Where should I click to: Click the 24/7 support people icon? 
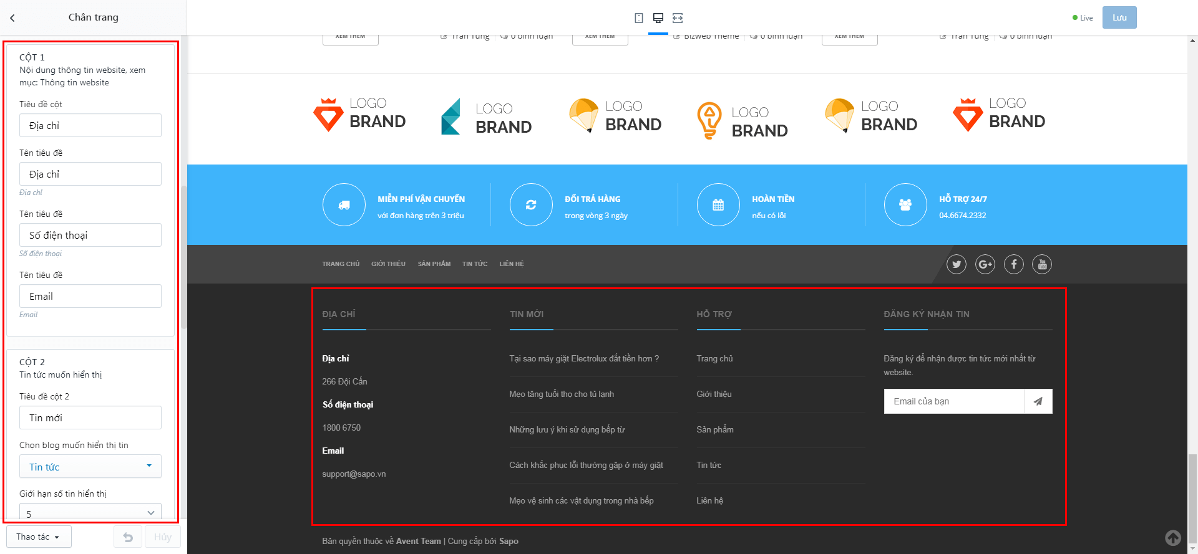pos(905,204)
